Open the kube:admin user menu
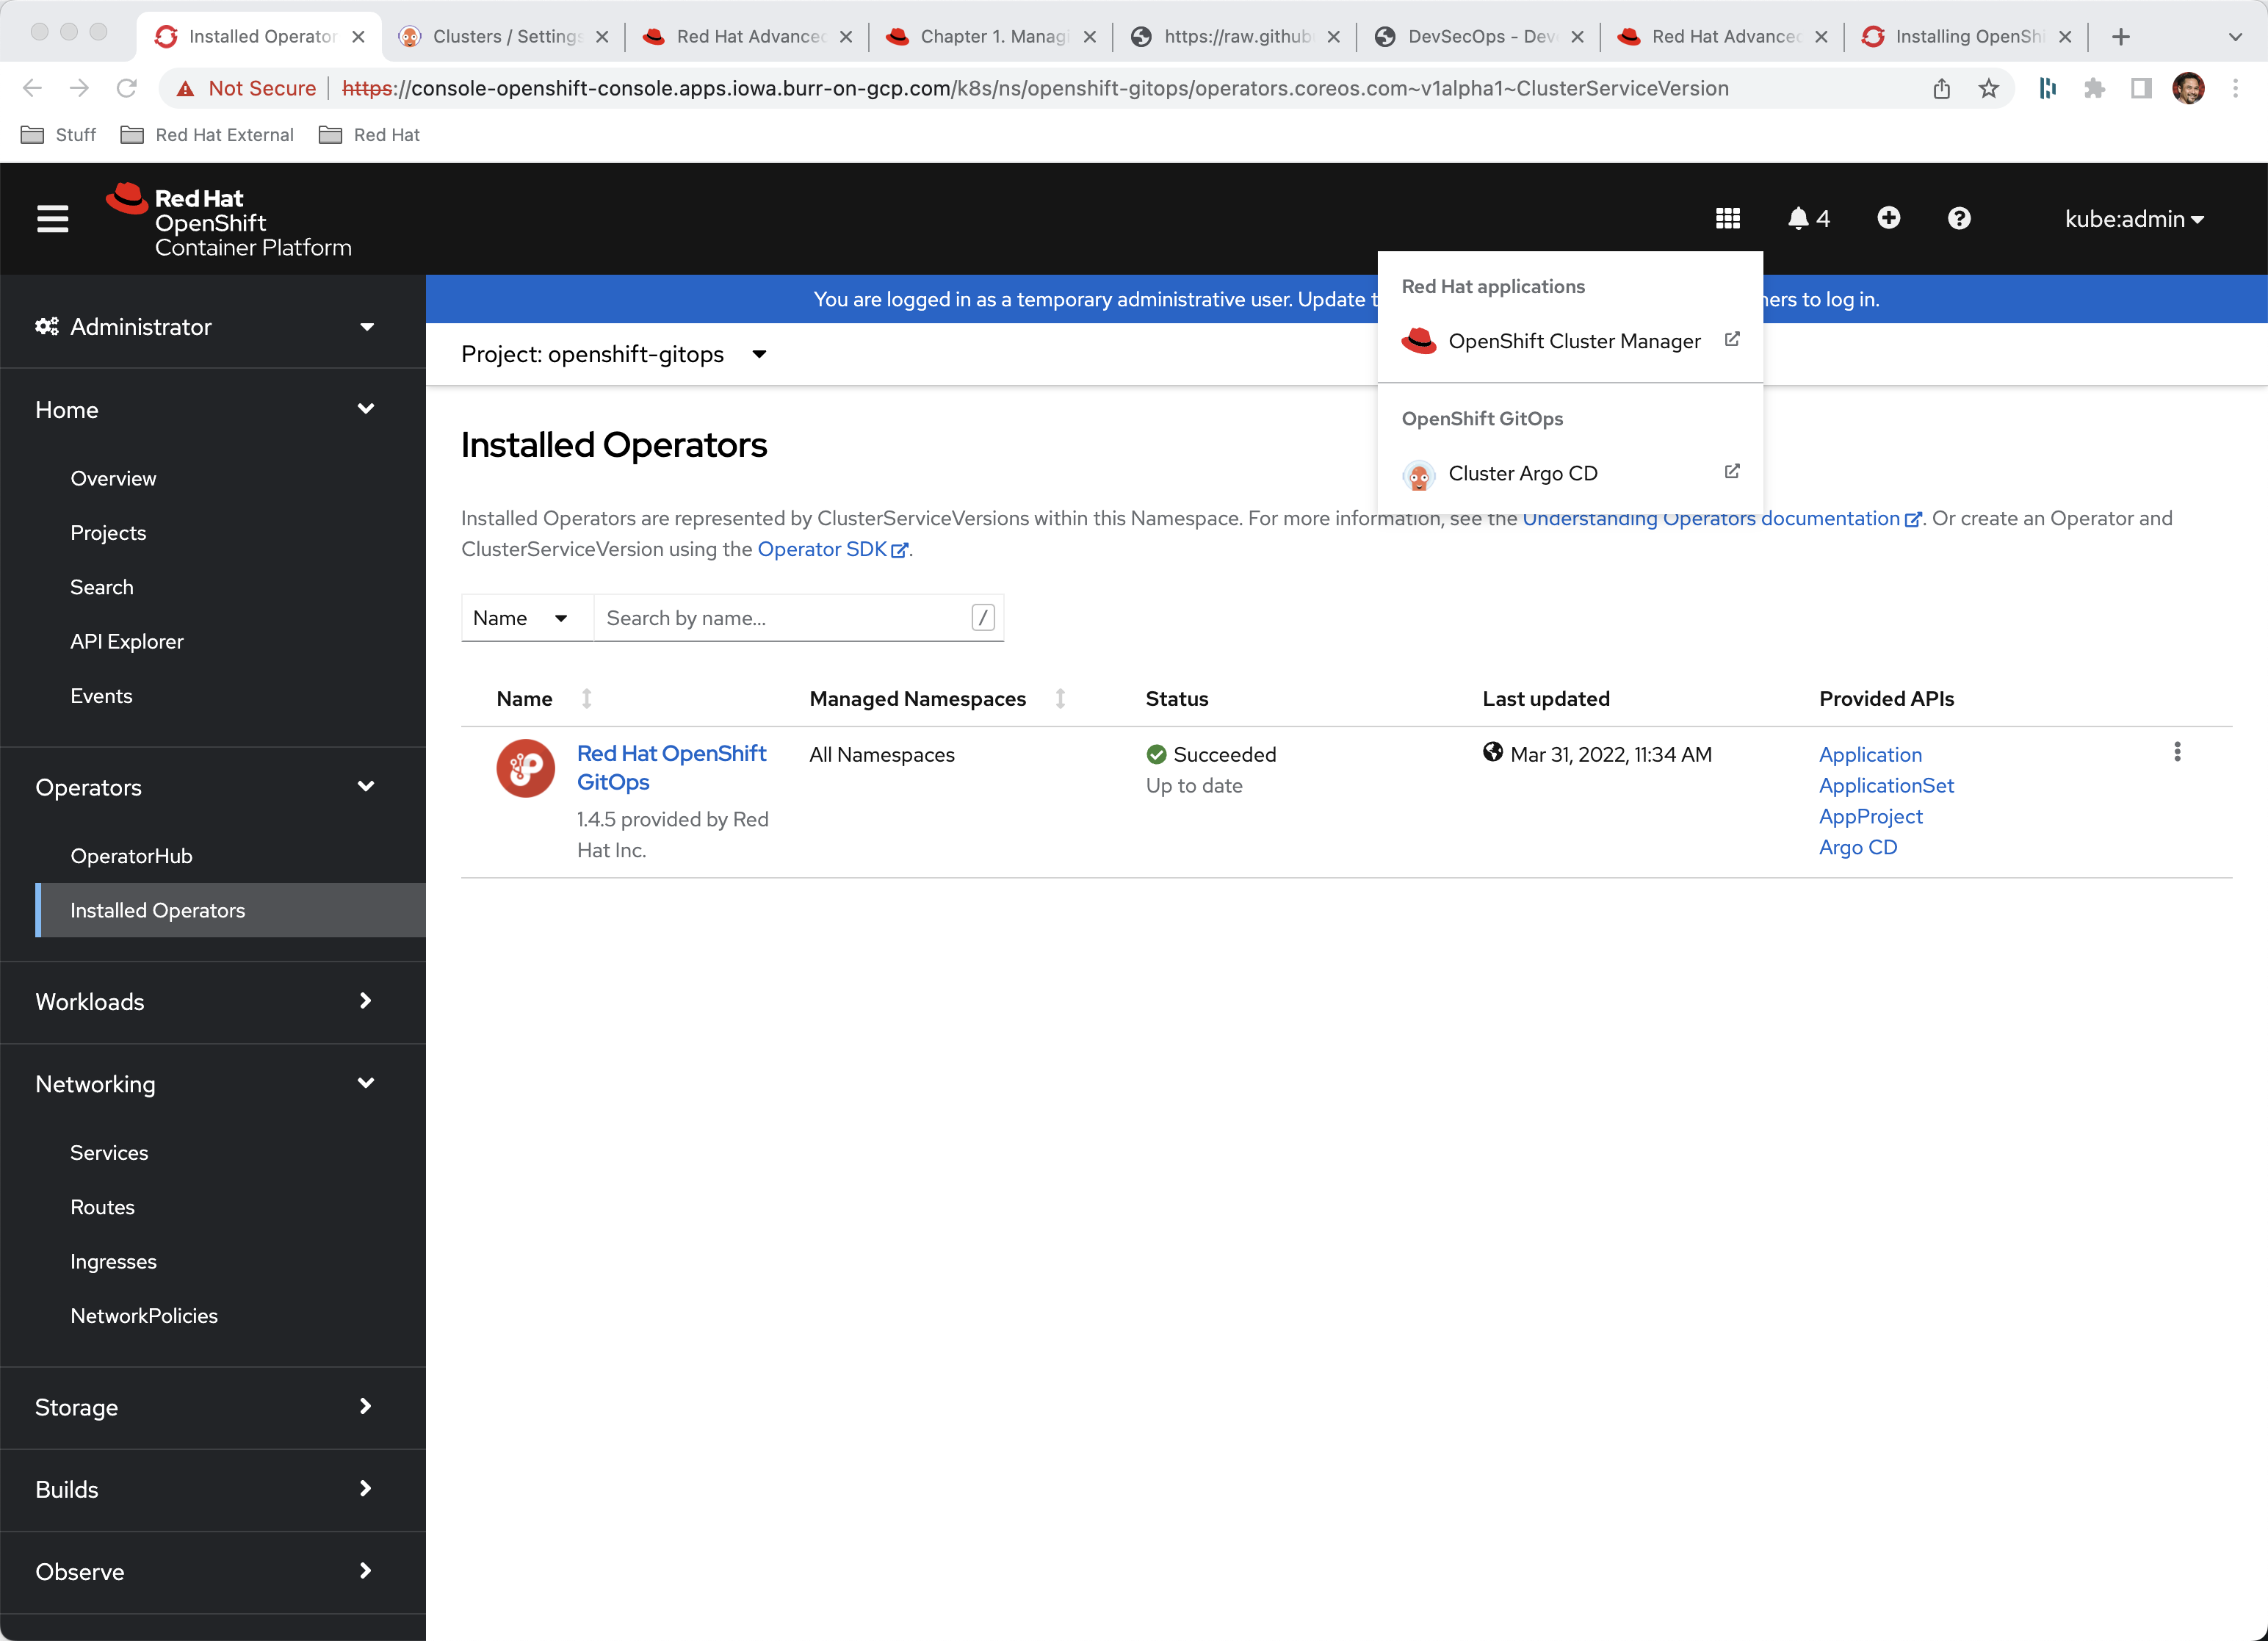 click(x=2133, y=219)
